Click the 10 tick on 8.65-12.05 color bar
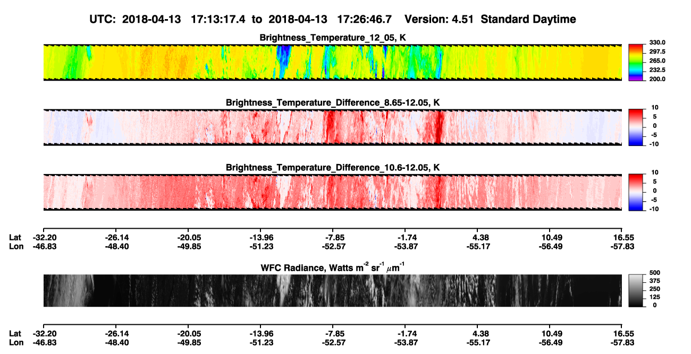Screen dimensions: 691x354 click(654, 108)
